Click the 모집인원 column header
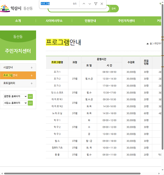The height and width of the screenshot is (175, 164). pos(146,62)
